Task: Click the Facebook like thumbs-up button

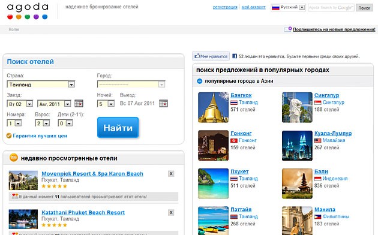Action: click(211, 56)
